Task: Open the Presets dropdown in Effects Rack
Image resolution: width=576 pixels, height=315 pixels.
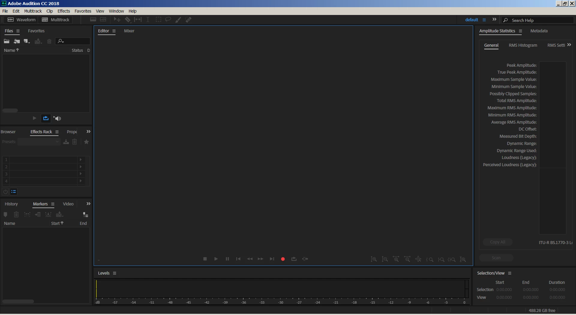Action: (39, 142)
